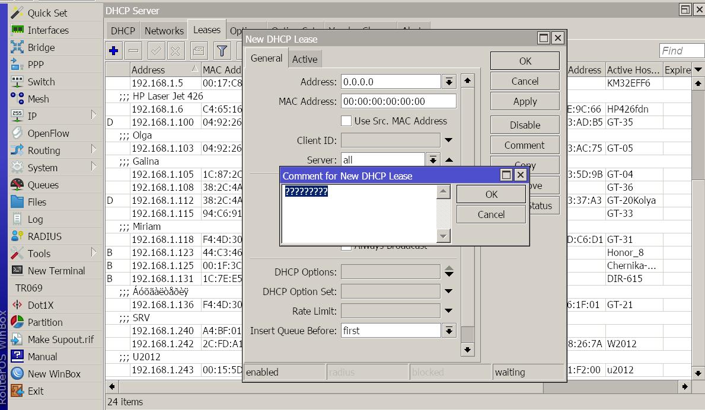The width and height of the screenshot is (705, 410).
Task: Remove selected lease with minus icon
Action: point(133,51)
